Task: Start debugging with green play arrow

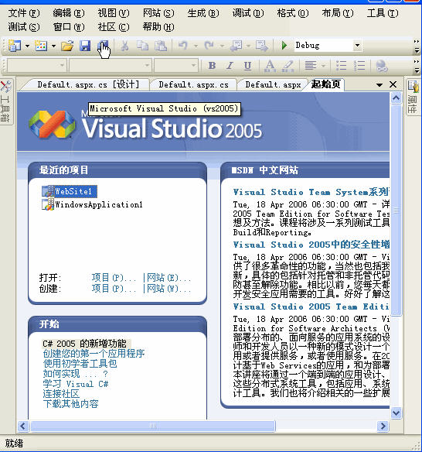Action: tap(284, 45)
